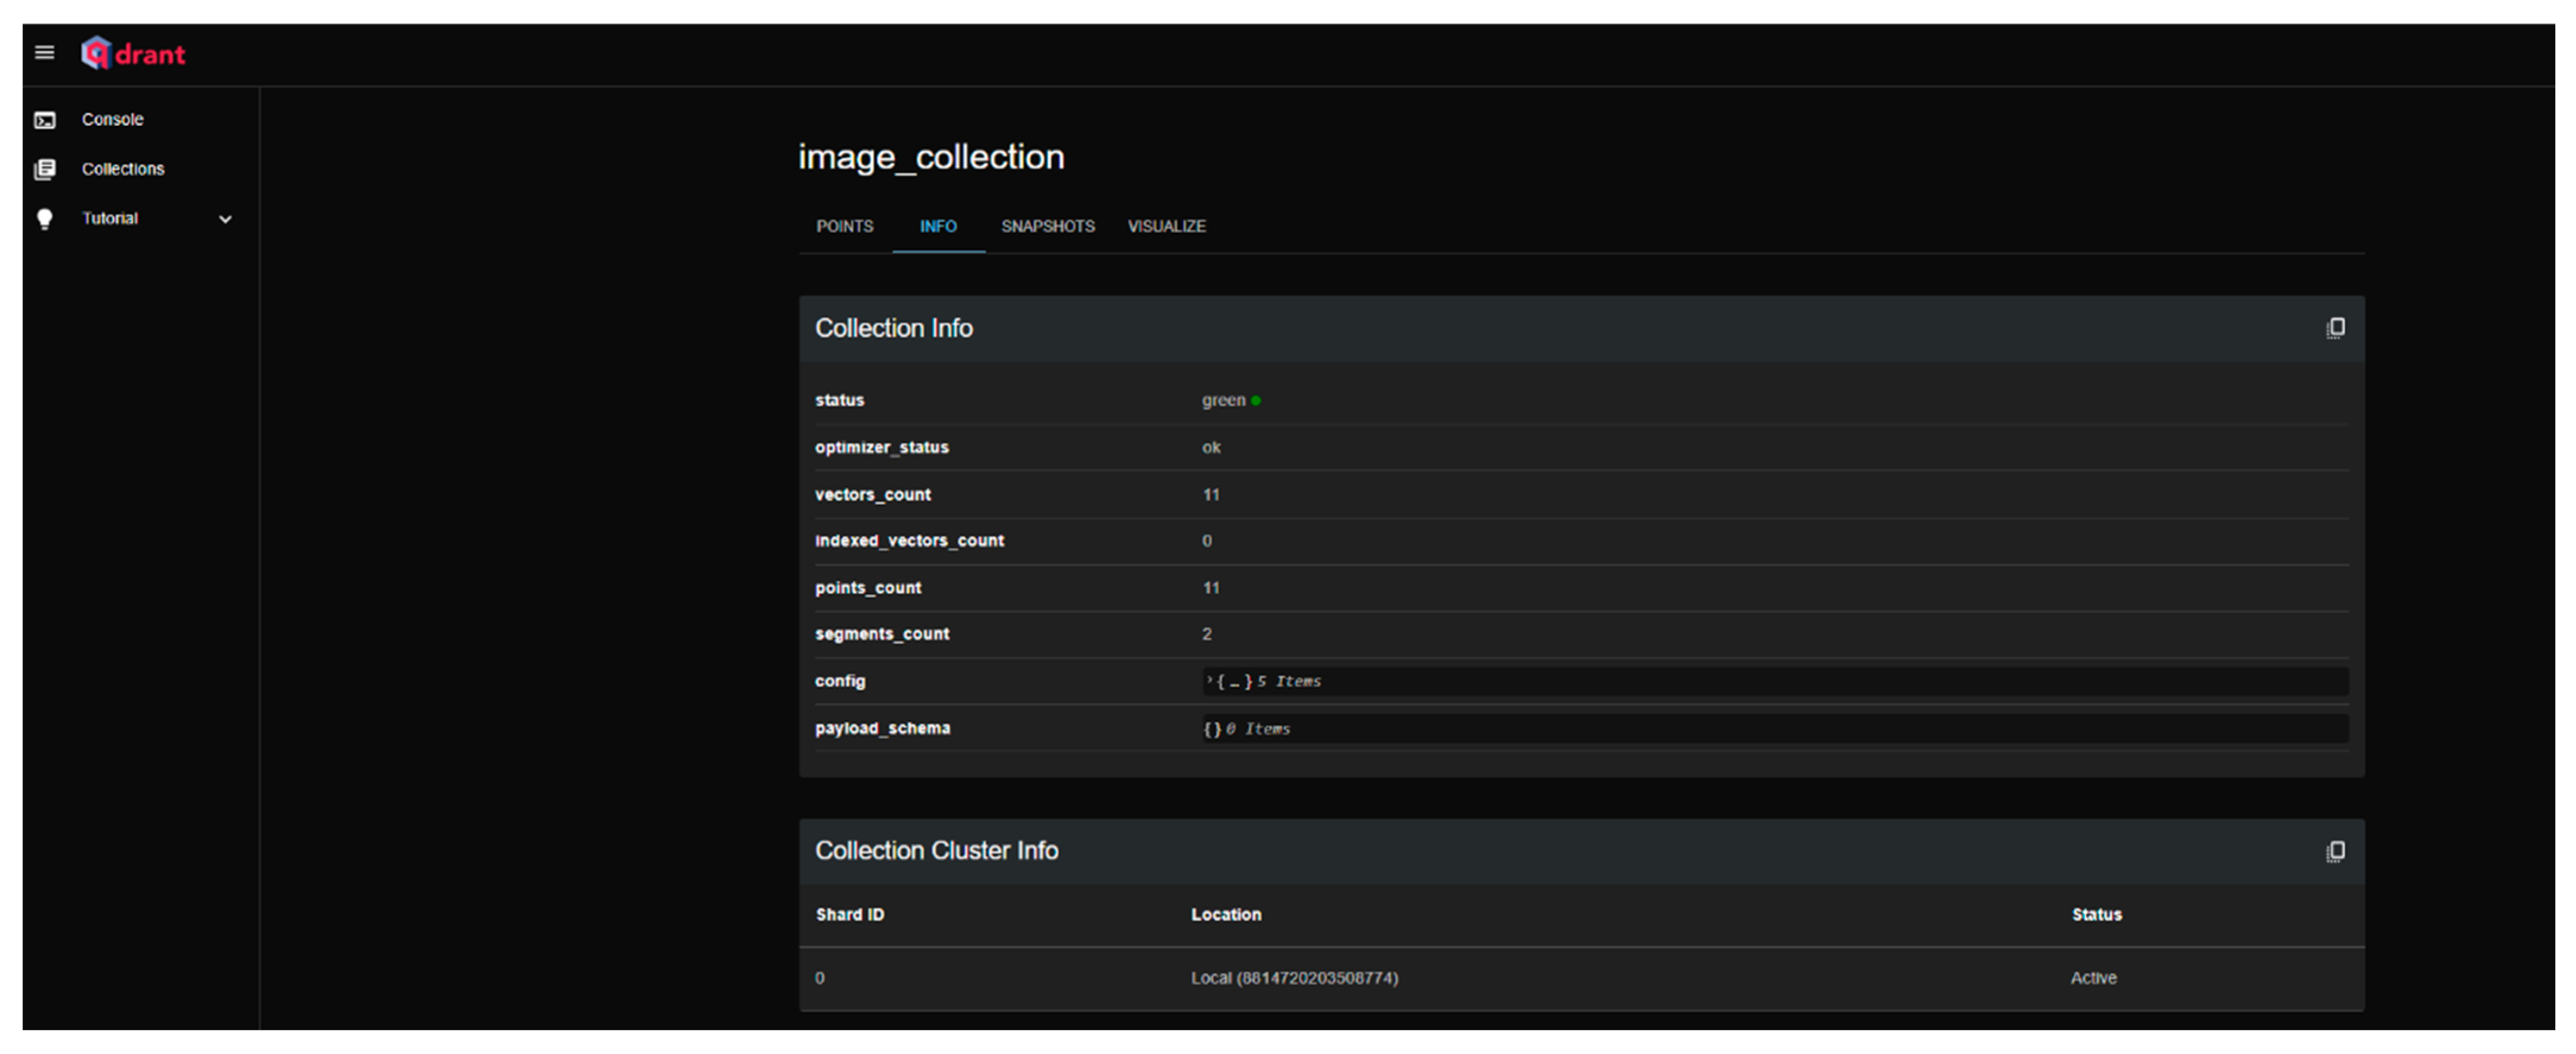Click the 'segments_count' label
2576x1054 pixels.
[882, 633]
